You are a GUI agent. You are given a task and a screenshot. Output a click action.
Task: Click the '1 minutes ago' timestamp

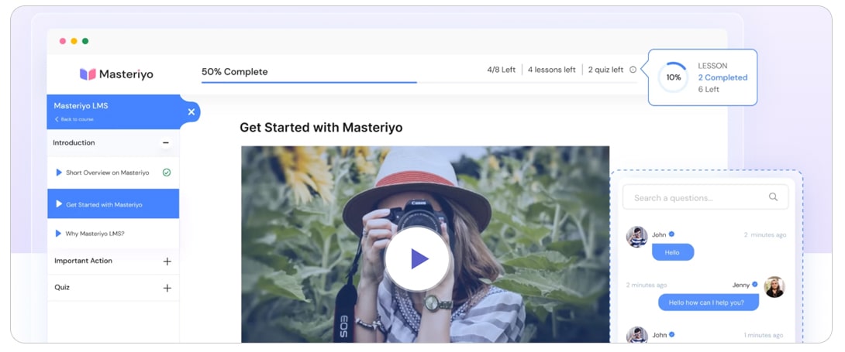[764, 335]
